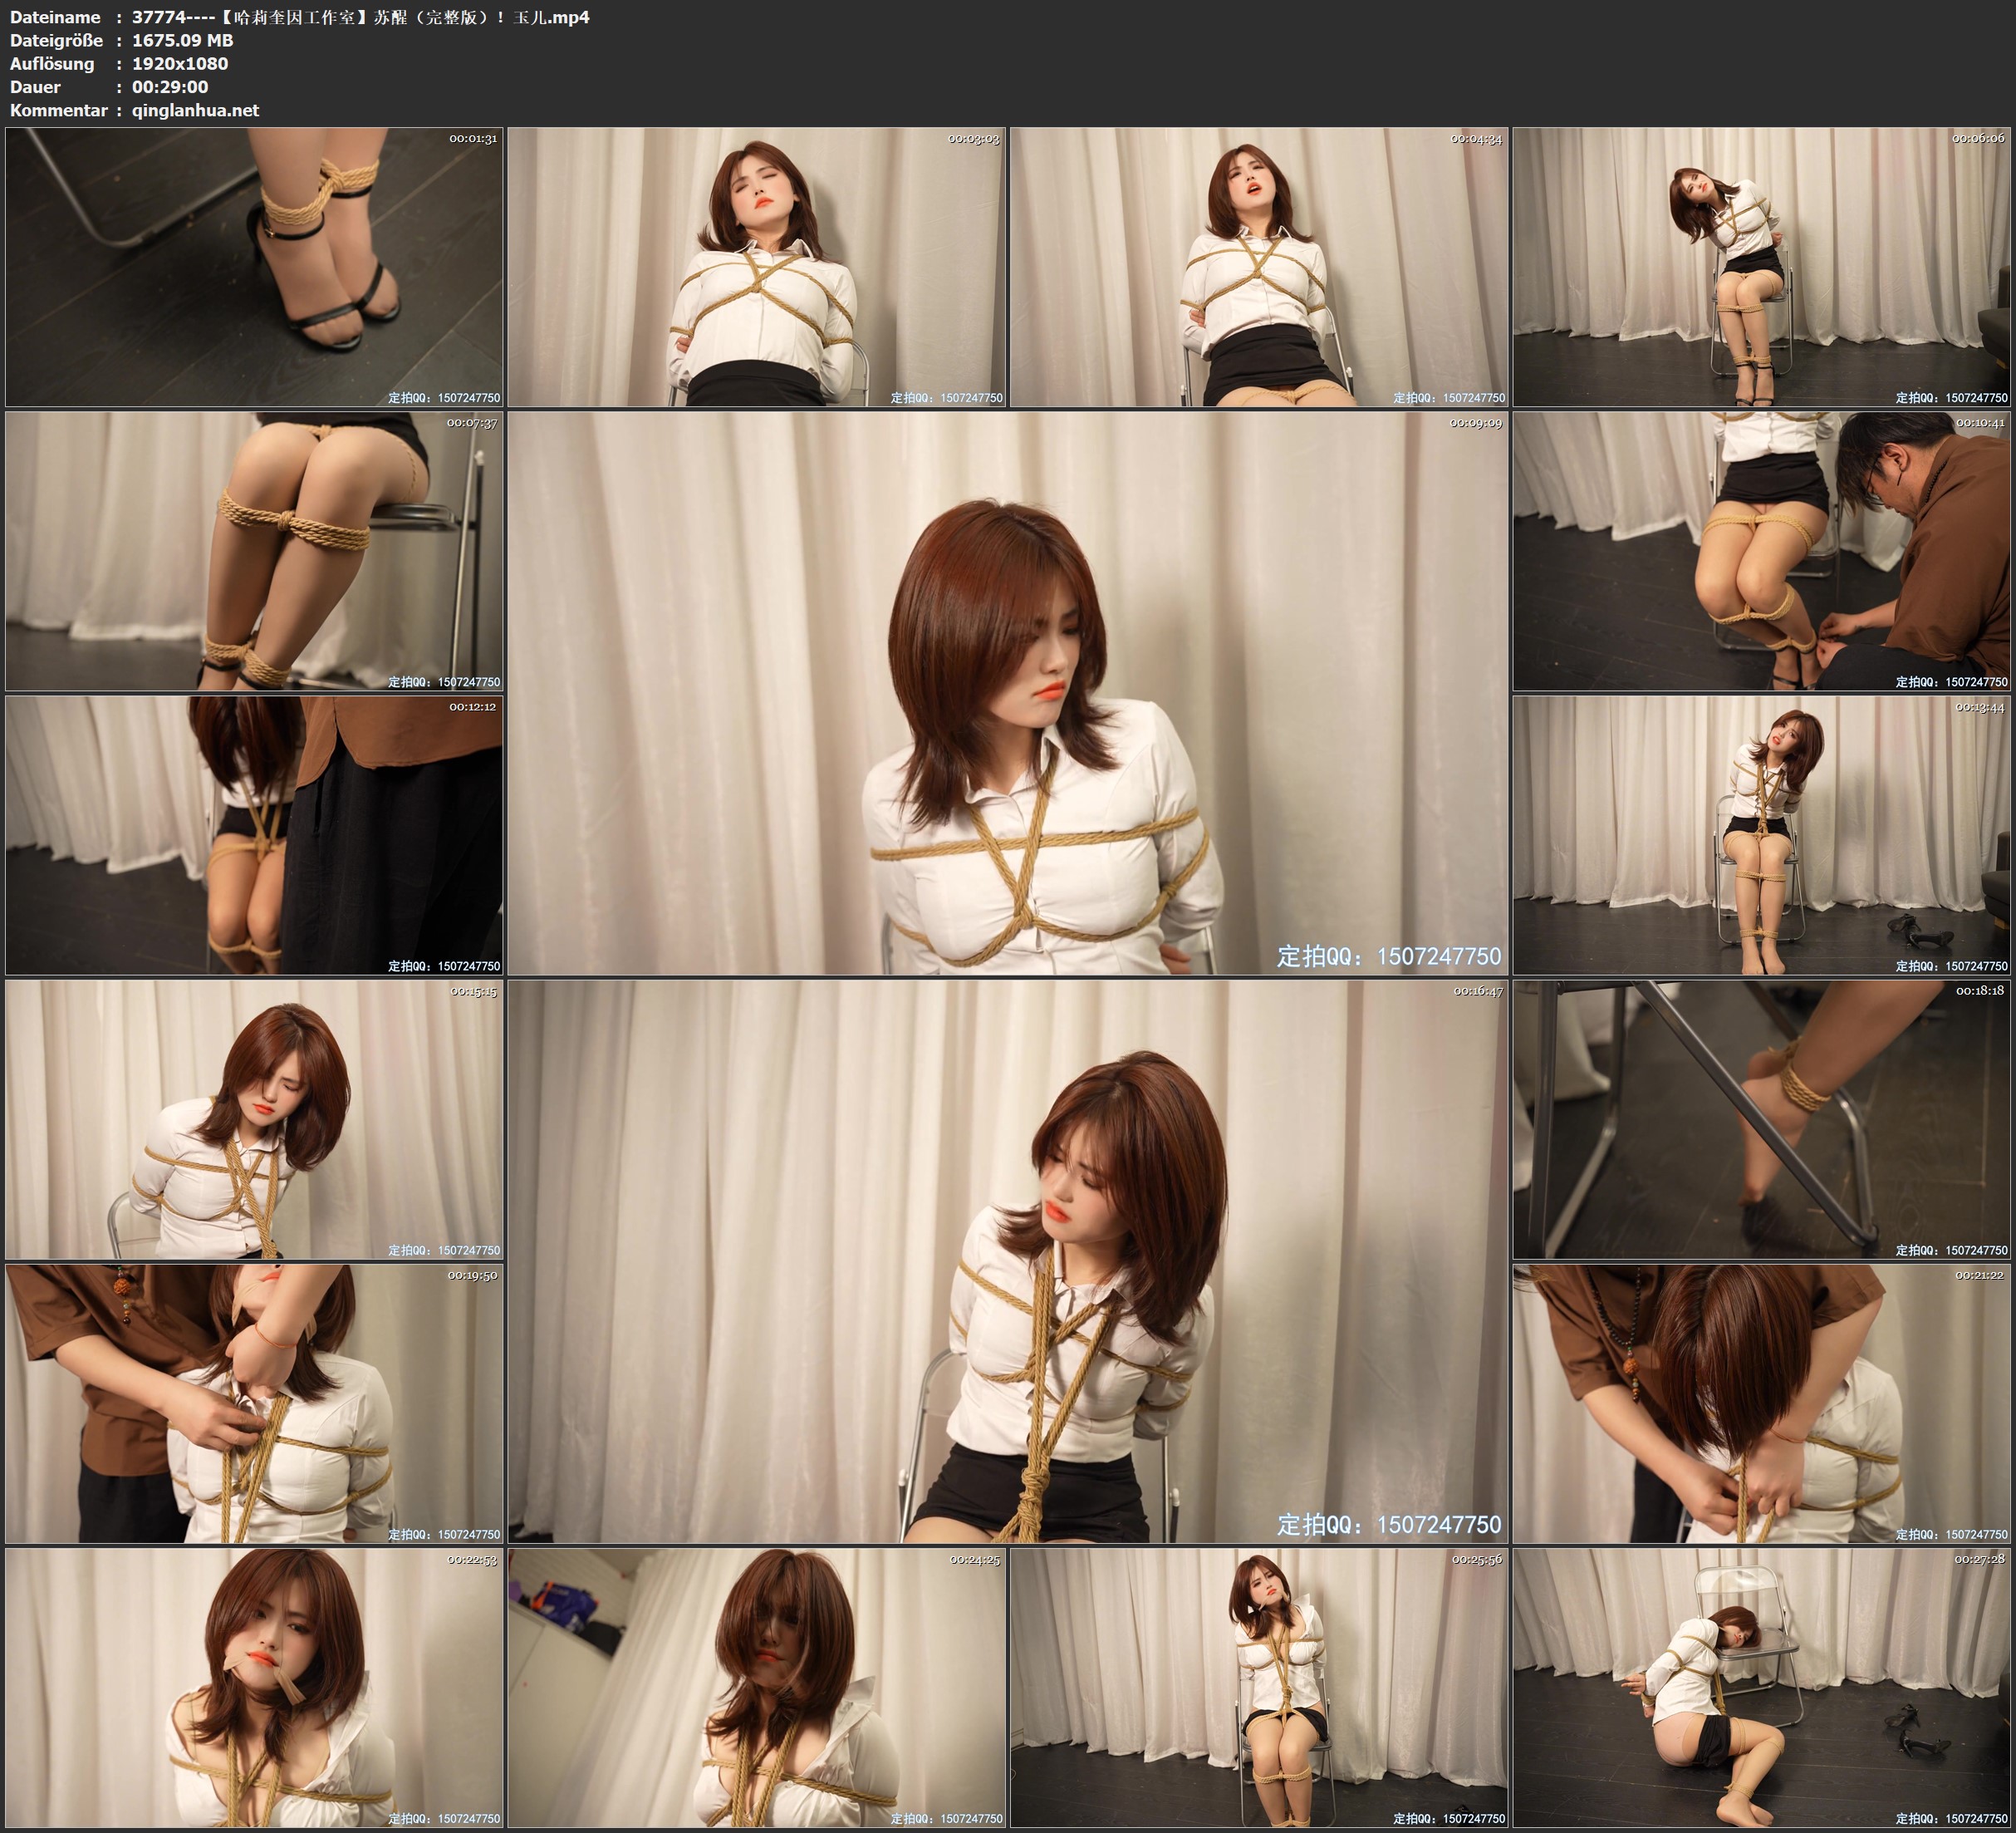Click the frame stamped 00:06:06
The width and height of the screenshot is (2016, 1833).
[x=1762, y=268]
